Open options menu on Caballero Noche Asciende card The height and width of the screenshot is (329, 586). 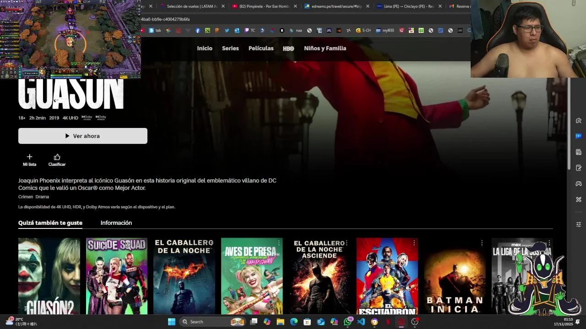(x=347, y=243)
